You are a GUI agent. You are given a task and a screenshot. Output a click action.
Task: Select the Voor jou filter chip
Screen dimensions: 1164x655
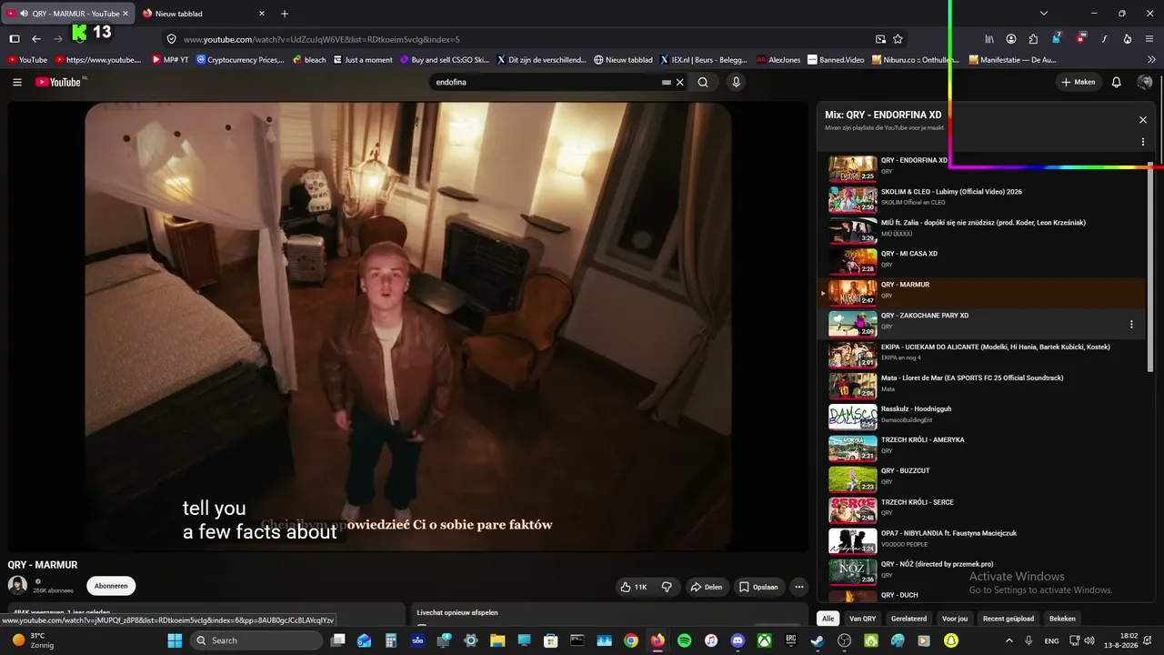tap(955, 619)
